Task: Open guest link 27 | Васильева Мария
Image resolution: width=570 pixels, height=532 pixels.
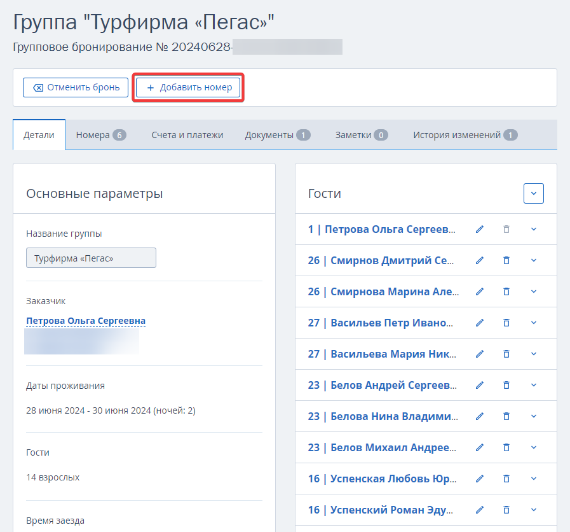Action: coord(382,354)
